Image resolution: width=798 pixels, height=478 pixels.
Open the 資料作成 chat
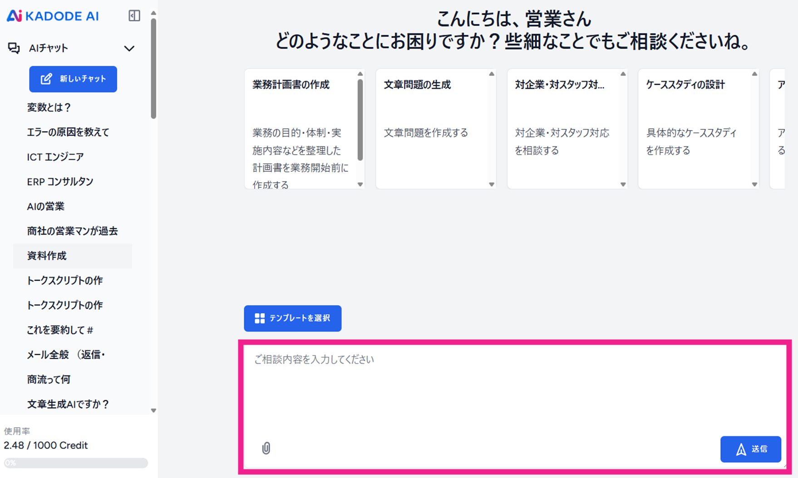pos(47,256)
